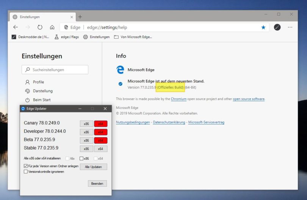Open the open source software link

click(249, 99)
